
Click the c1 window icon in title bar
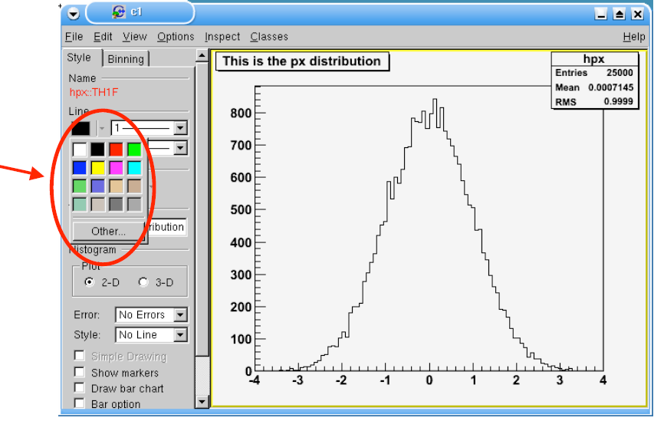(x=119, y=12)
